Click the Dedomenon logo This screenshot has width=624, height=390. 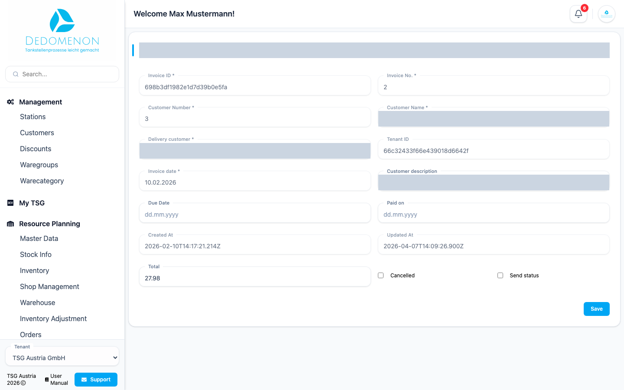point(62,31)
